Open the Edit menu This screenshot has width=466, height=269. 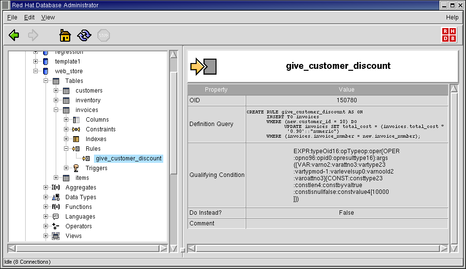(x=29, y=17)
